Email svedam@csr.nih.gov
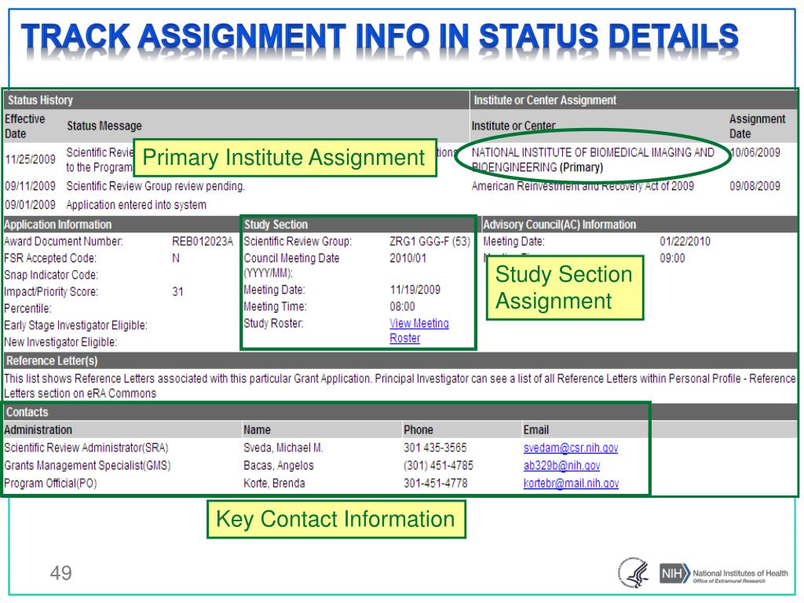 click(x=571, y=448)
